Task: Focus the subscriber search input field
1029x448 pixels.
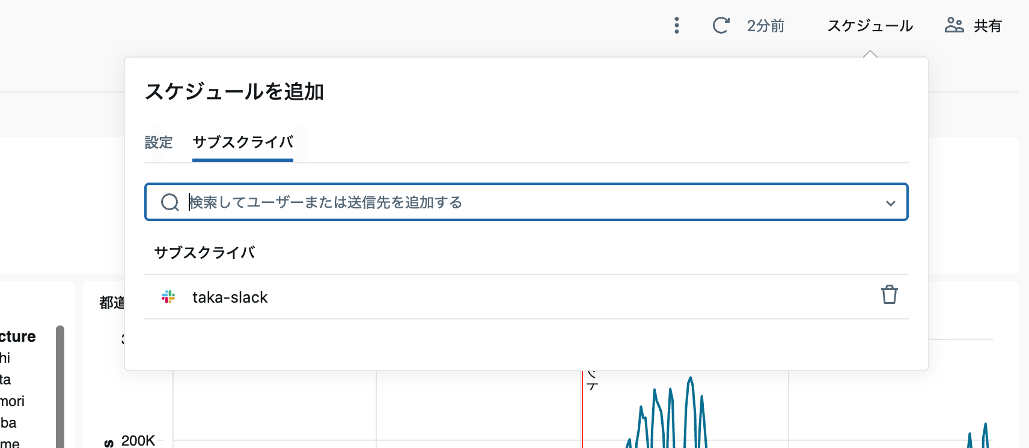Action: [527, 202]
